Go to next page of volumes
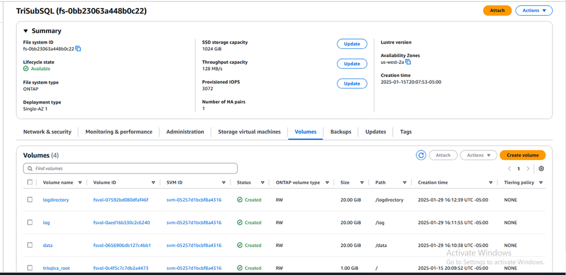Screen dimensions: 566x275 coord(528,169)
